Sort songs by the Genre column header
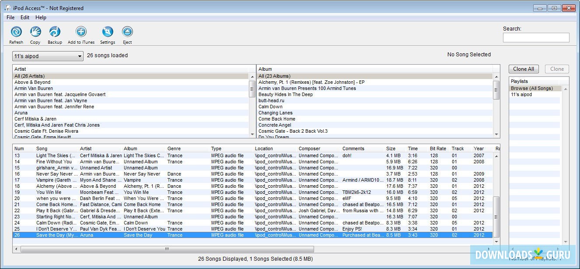580x269 pixels. (174, 148)
